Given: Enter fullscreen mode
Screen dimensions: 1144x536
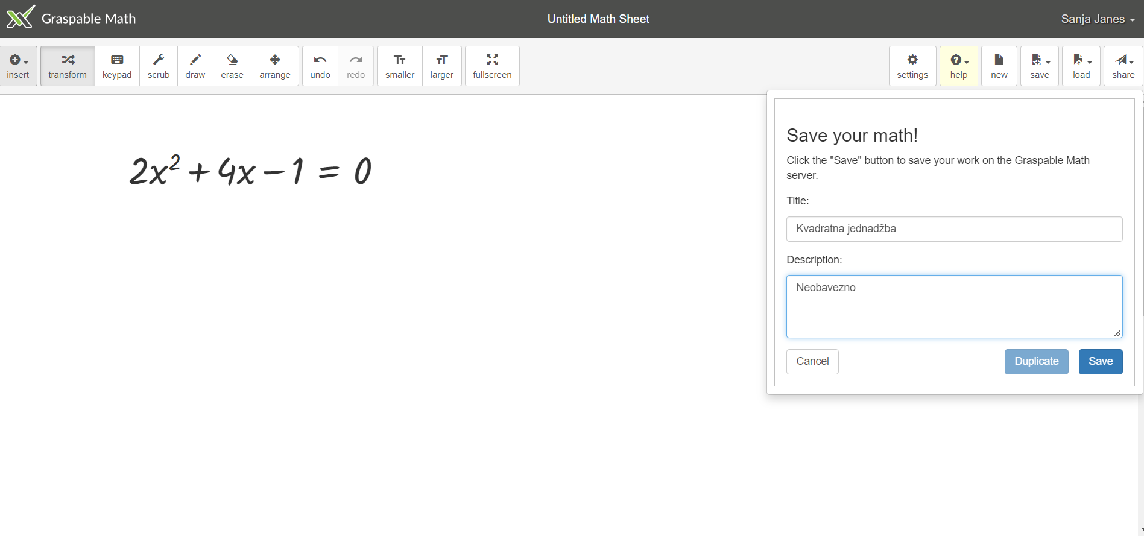Looking at the screenshot, I should [x=492, y=66].
